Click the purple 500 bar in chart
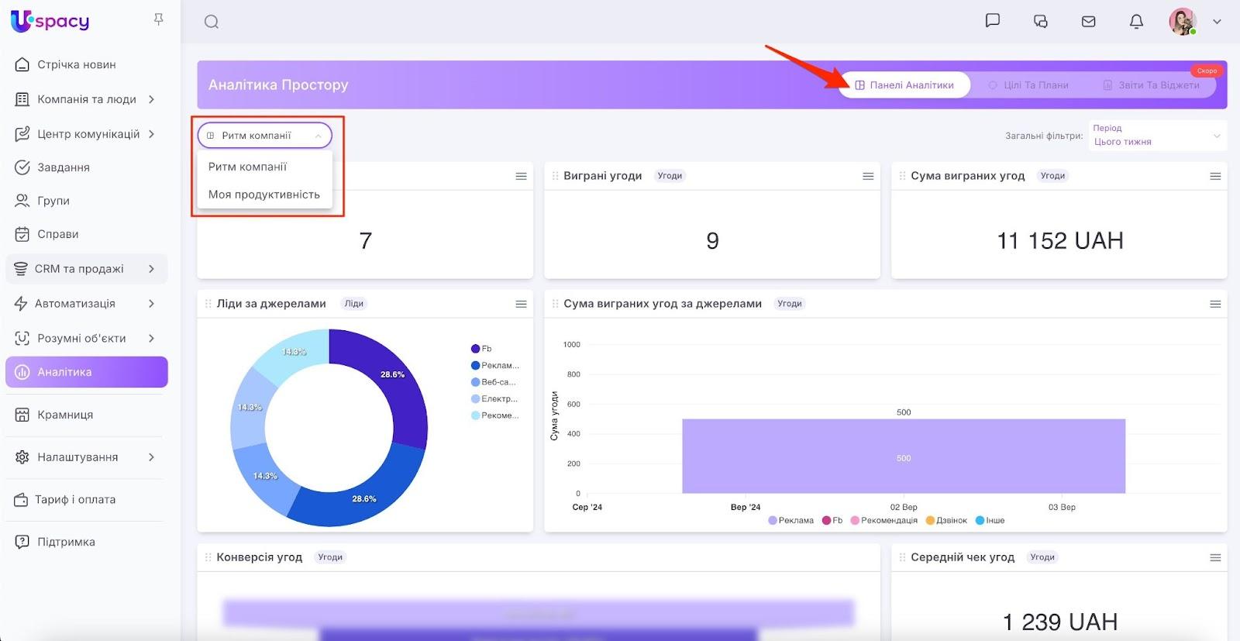Image resolution: width=1240 pixels, height=641 pixels. [903, 457]
